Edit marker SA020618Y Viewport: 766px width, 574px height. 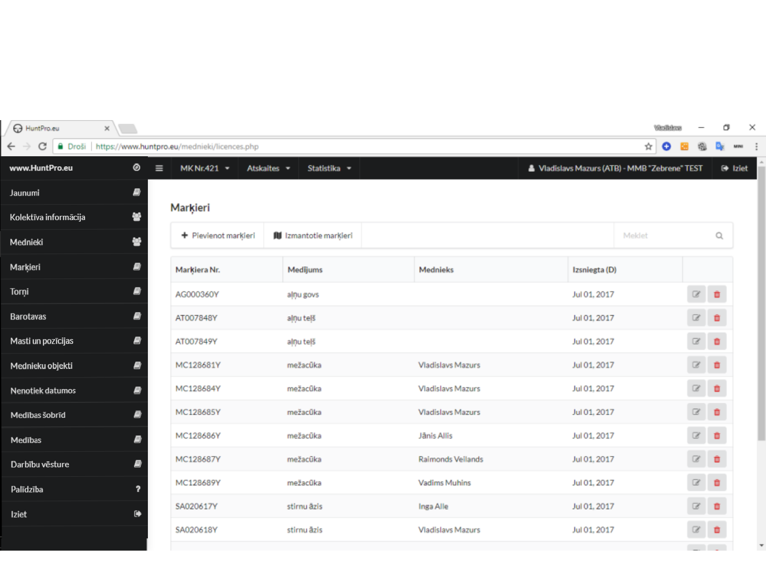pyautogui.click(x=696, y=530)
